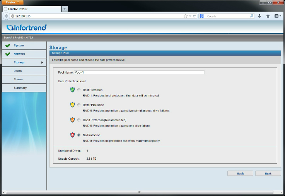The image size is (285, 196).
Task: Open the Network wizard step
Action: click(x=24, y=54)
